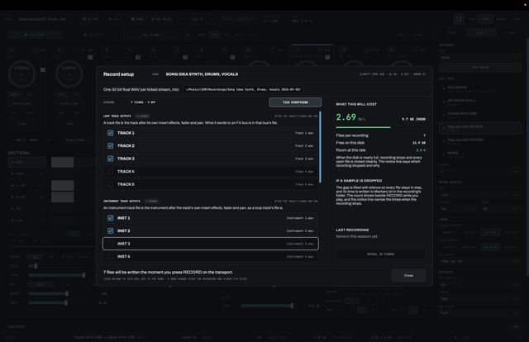Click the tempo 102.0 field in main window
The height and width of the screenshot is (342, 529).
pos(197,19)
